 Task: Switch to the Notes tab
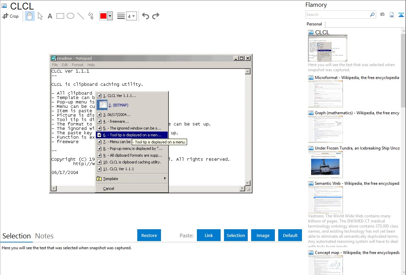pyautogui.click(x=44, y=236)
